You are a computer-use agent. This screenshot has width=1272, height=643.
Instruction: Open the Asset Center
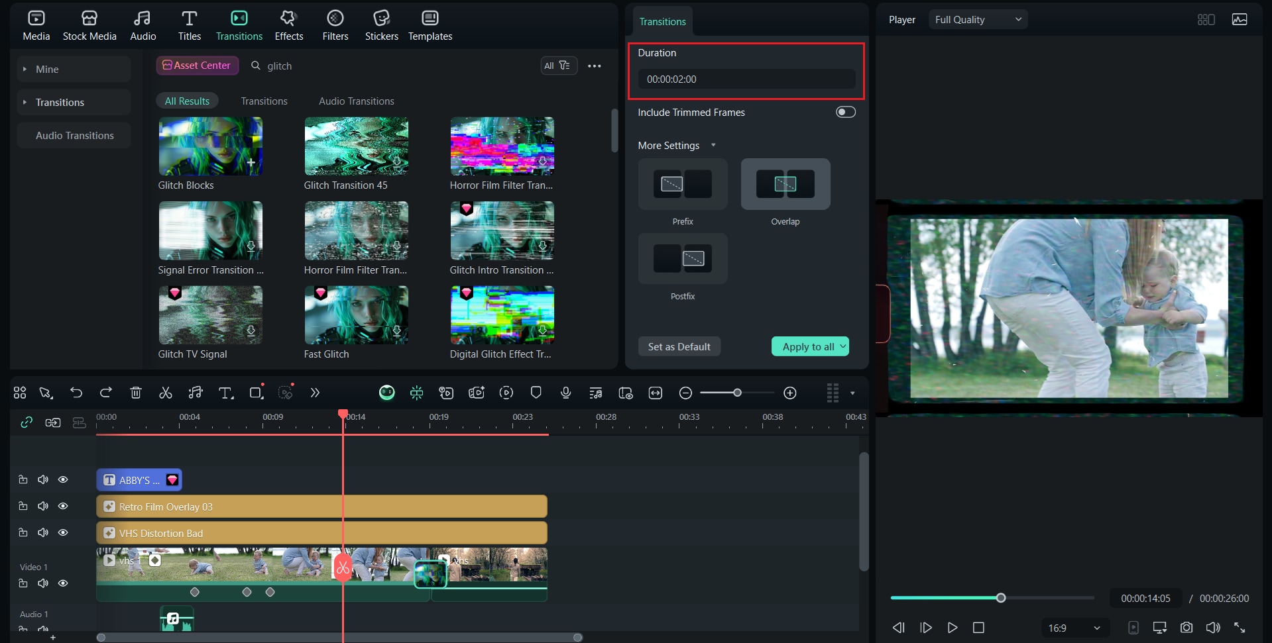tap(197, 65)
